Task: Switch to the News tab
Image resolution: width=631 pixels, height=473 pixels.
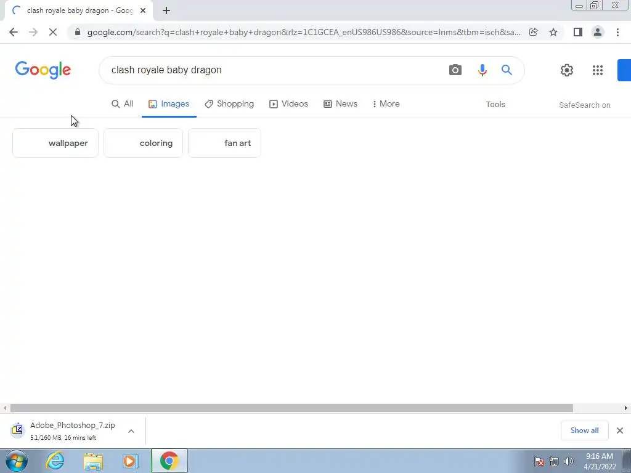Action: 340,103
